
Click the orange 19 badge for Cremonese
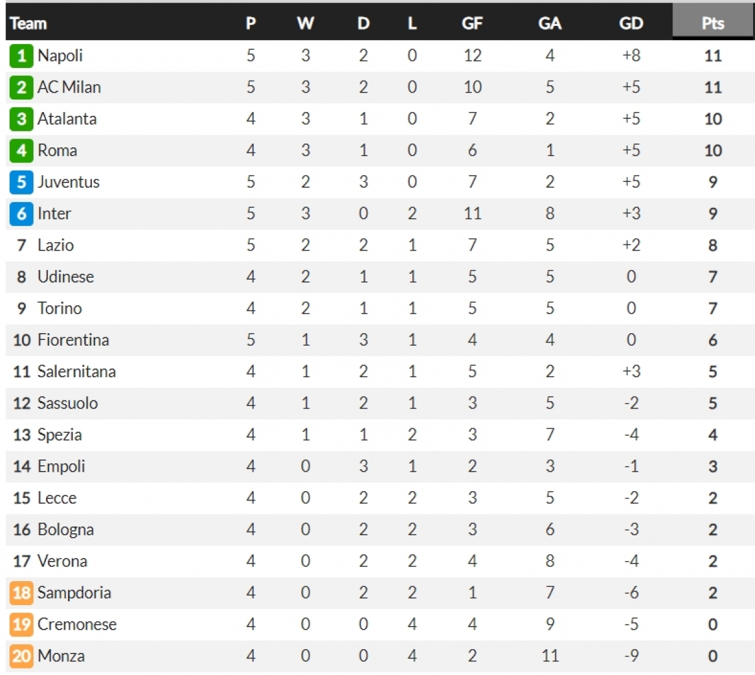21,624
